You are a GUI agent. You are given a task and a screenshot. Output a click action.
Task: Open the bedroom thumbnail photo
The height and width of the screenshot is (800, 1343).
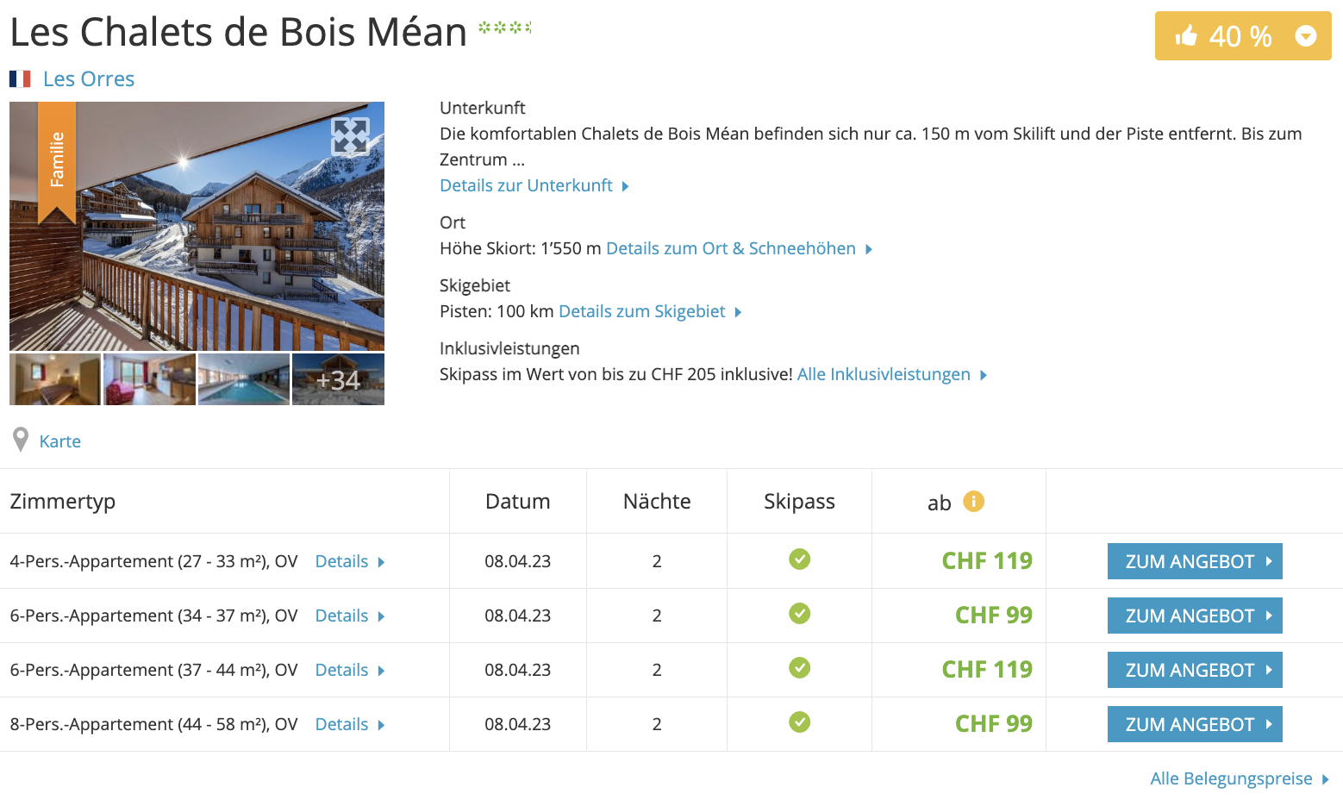pos(55,379)
